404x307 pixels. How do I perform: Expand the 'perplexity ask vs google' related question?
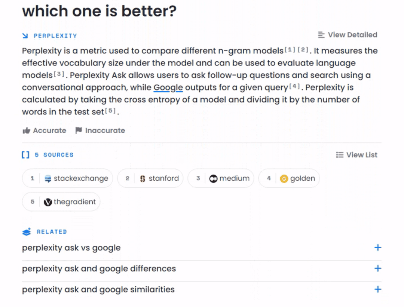[378, 248]
